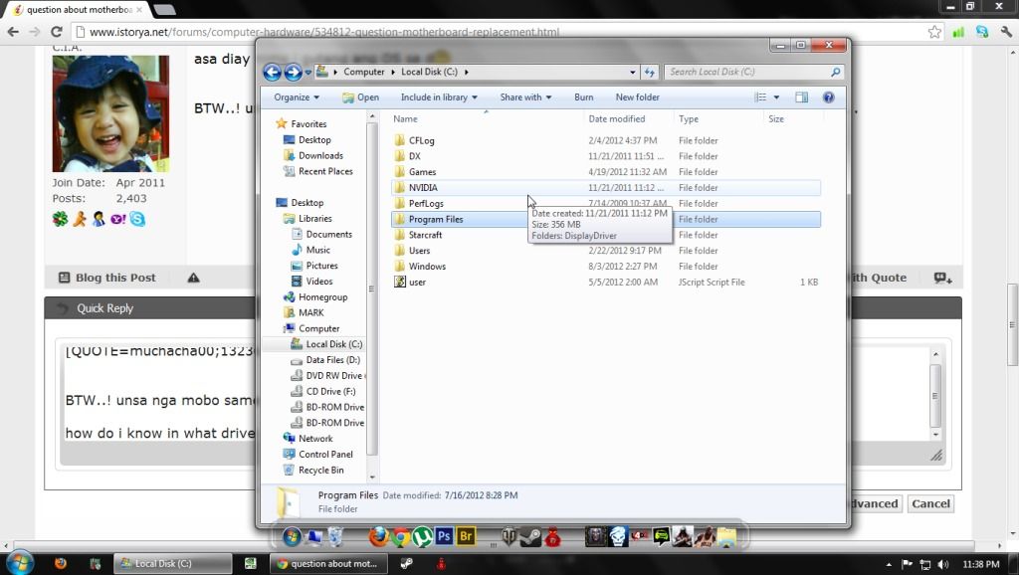Open the Windows Start menu orb
The height and width of the screenshot is (575, 1019).
point(19,563)
